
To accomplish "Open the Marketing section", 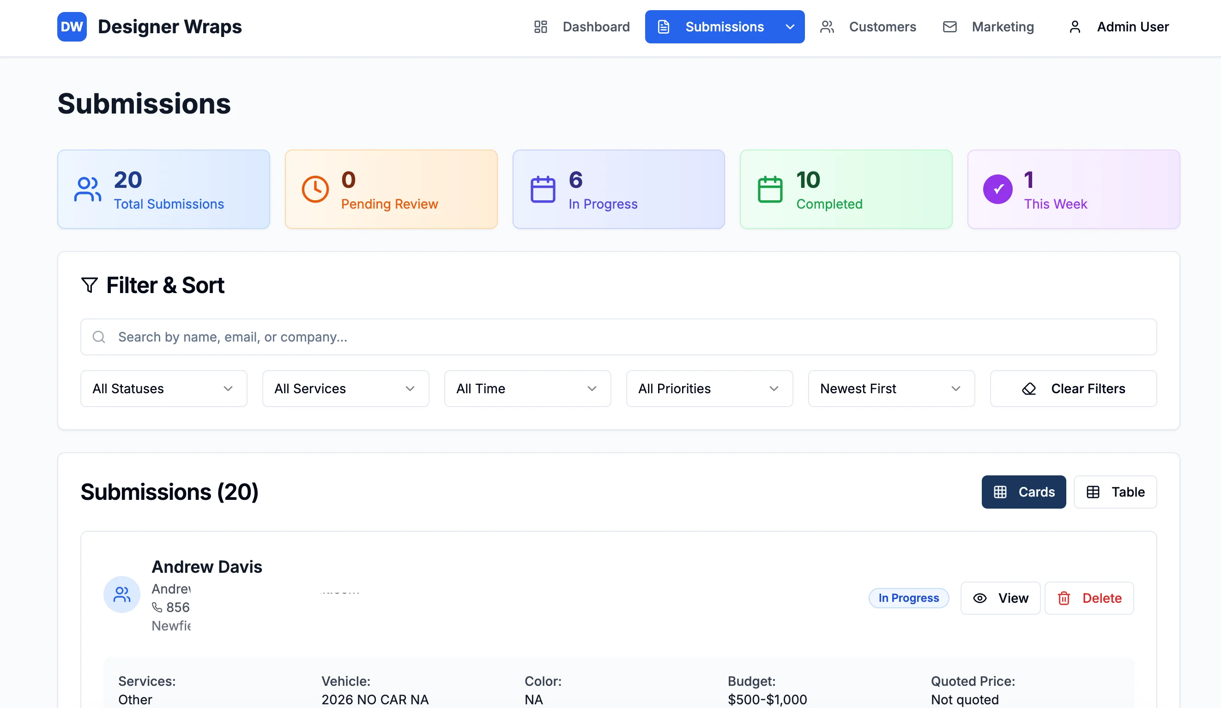I will point(988,27).
